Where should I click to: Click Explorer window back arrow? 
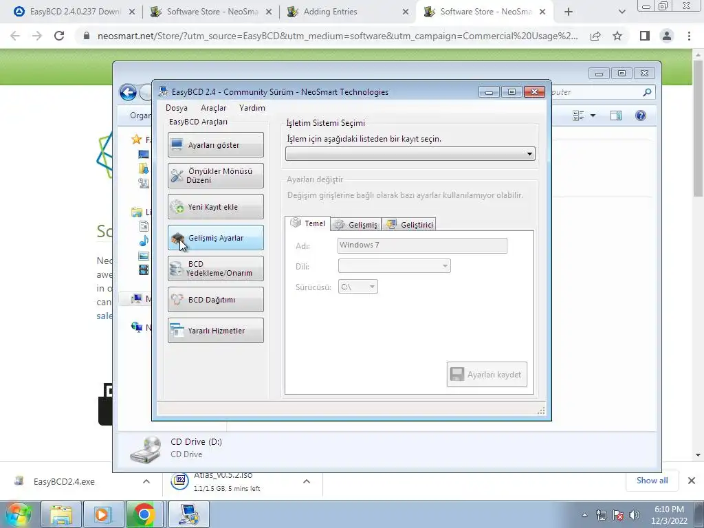click(x=128, y=93)
